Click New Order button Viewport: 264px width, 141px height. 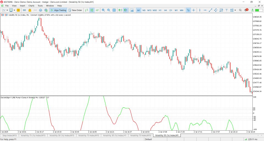point(75,10)
